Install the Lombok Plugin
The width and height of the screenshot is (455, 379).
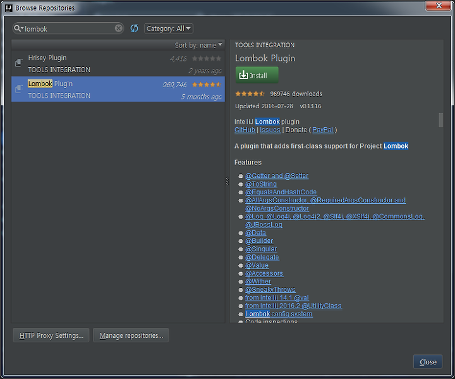(x=257, y=75)
